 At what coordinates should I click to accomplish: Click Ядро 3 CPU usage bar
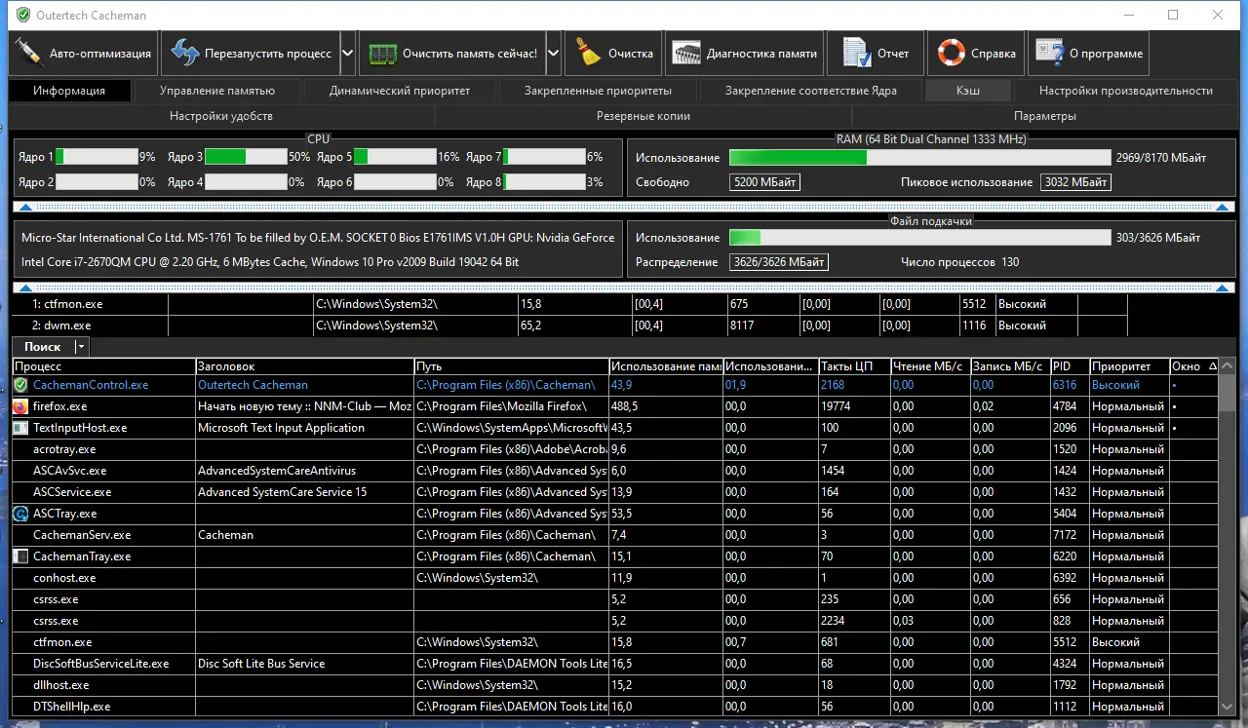pos(246,156)
